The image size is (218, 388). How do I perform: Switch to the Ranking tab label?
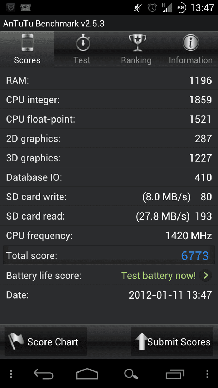136,60
